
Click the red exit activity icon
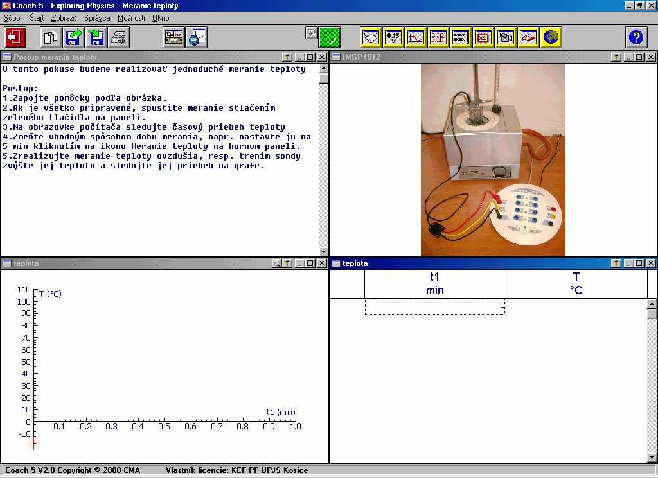tap(15, 37)
